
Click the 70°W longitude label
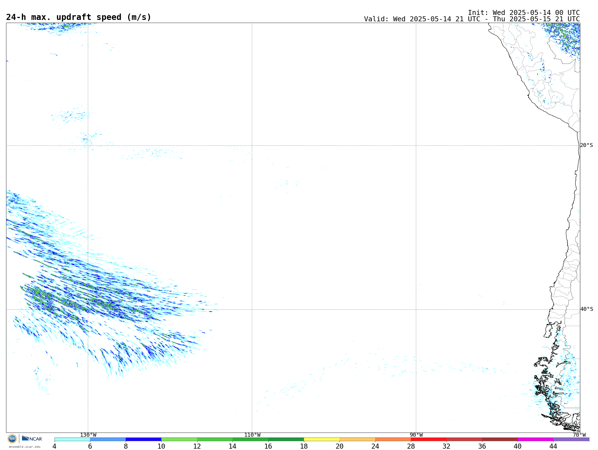click(x=579, y=435)
